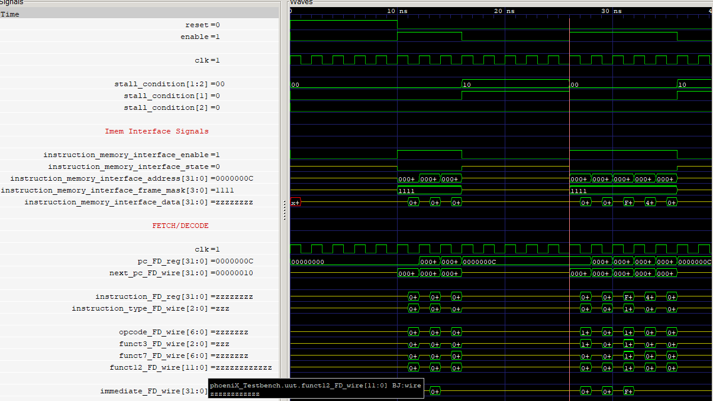Select instruction_memory_interface_enable signal
713x401 pixels.
pos(139,155)
